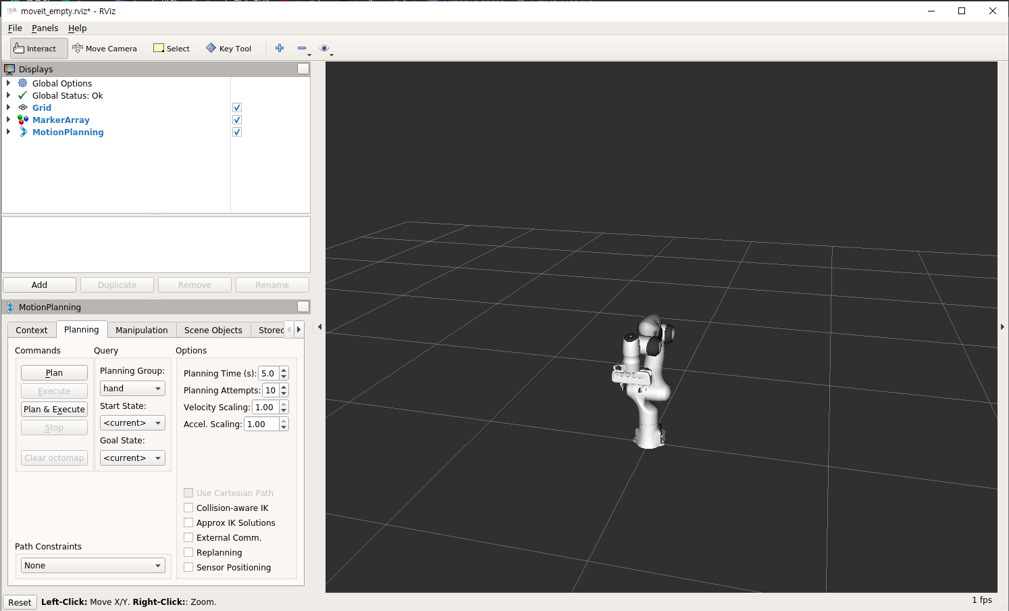1009x611 pixels.
Task: Expand the Global Options tree row
Action: (8, 83)
